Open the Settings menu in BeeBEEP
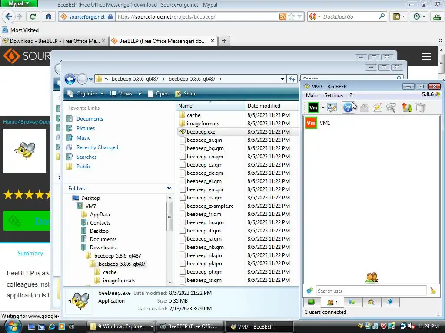Viewport: 445px width, 333px height. click(333, 95)
